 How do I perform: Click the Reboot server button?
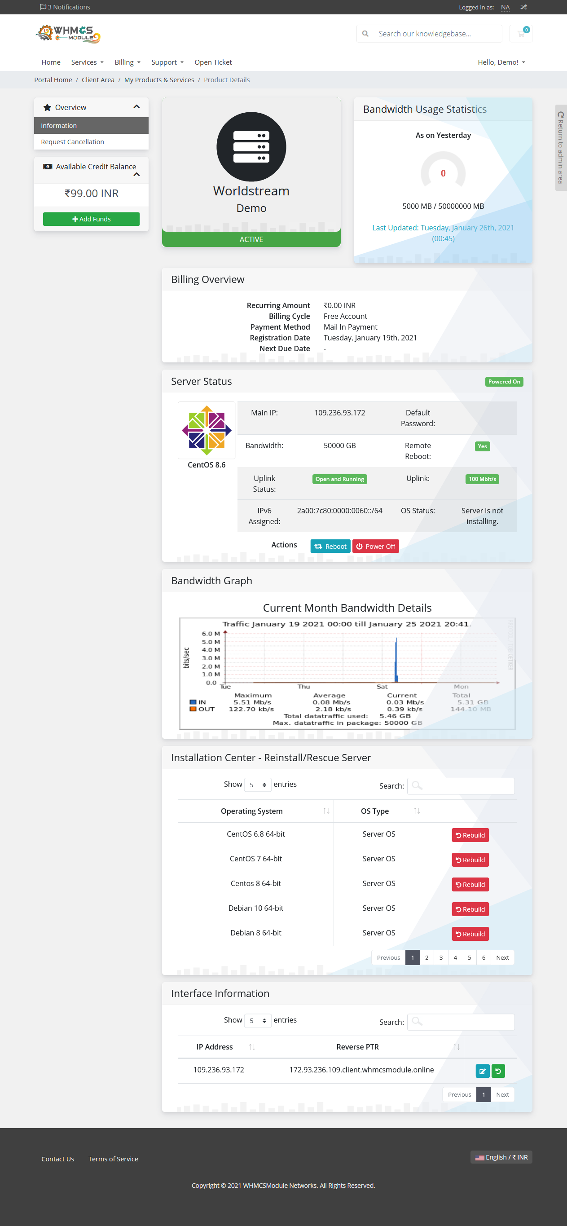(330, 547)
